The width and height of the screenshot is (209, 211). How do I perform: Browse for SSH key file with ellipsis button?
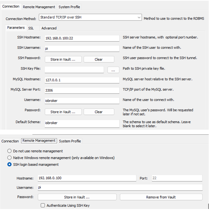113,70
